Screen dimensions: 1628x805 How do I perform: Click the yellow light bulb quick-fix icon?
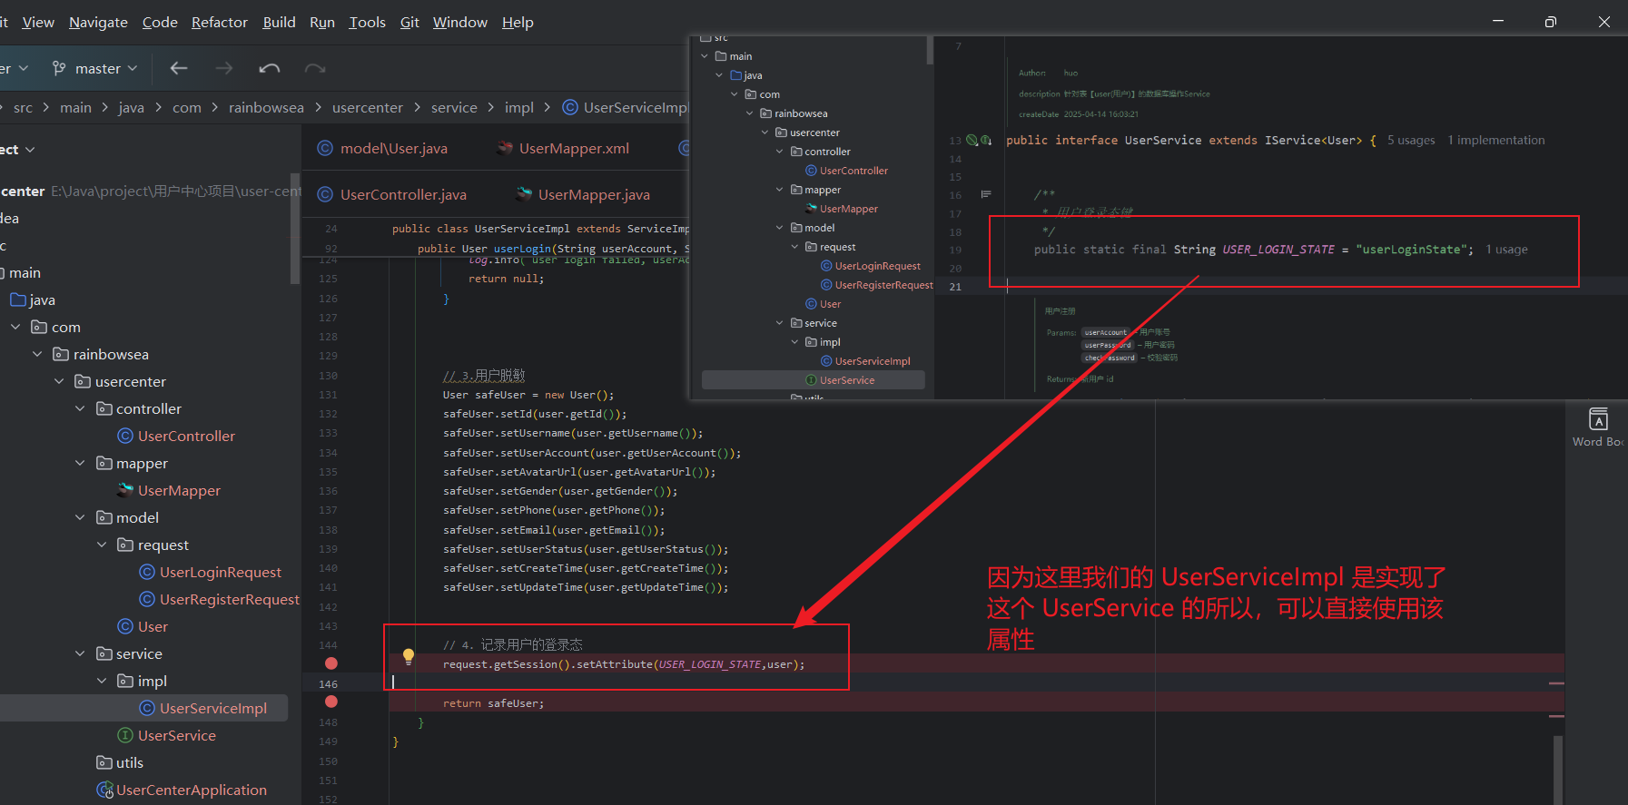coord(409,656)
